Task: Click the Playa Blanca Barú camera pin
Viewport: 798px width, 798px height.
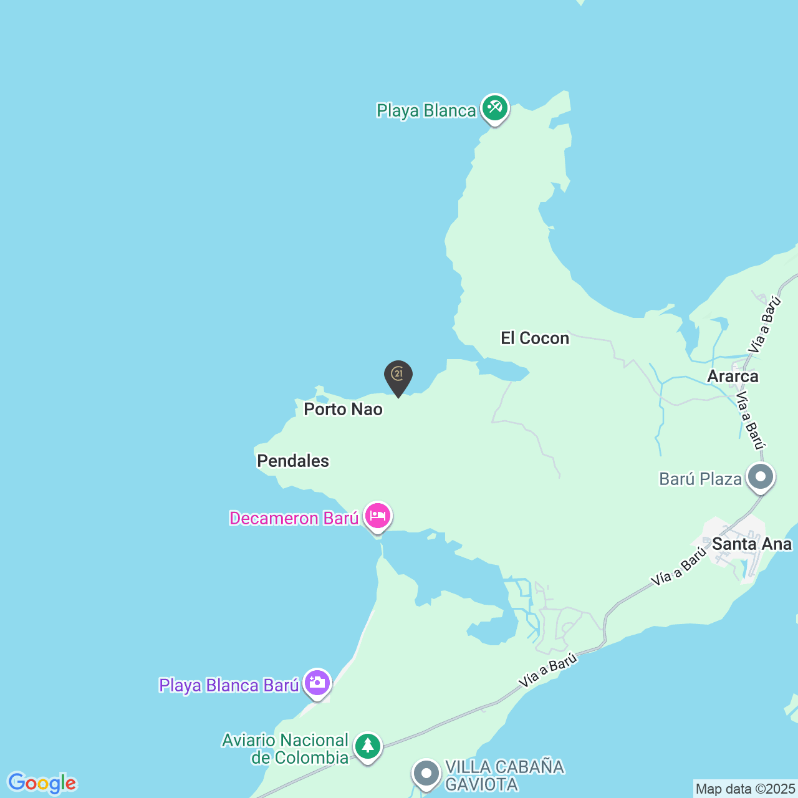Action: pyautogui.click(x=317, y=684)
